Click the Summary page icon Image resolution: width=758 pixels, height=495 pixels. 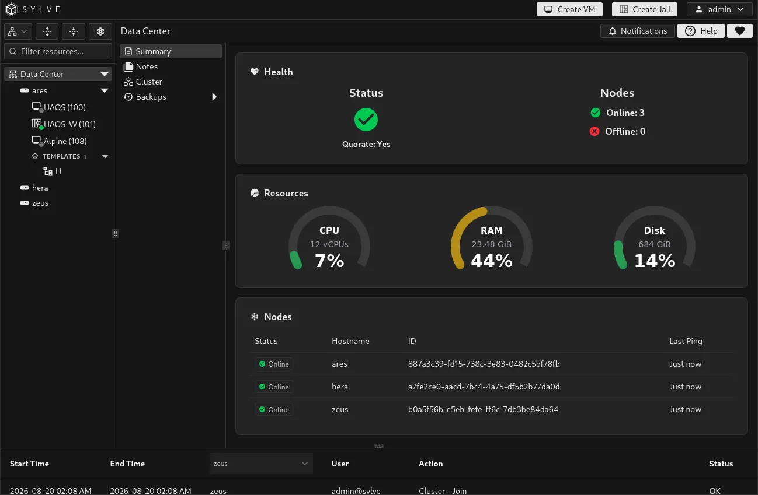pos(128,51)
